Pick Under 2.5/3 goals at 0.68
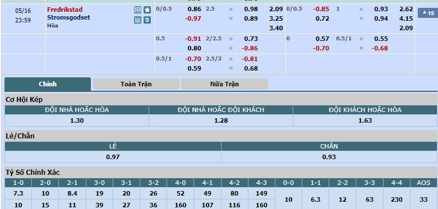The width and height of the screenshot is (438, 209). point(251,68)
